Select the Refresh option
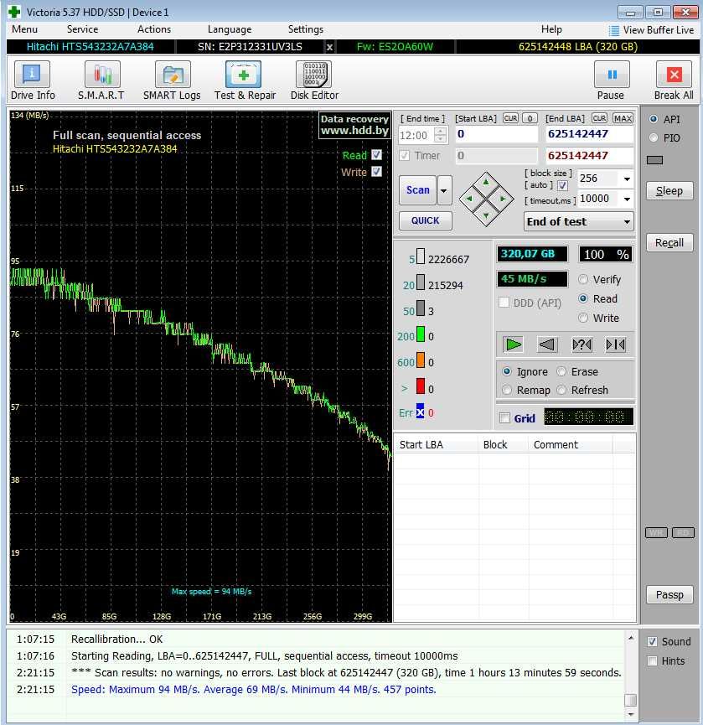The height and width of the screenshot is (725, 703). (x=561, y=390)
